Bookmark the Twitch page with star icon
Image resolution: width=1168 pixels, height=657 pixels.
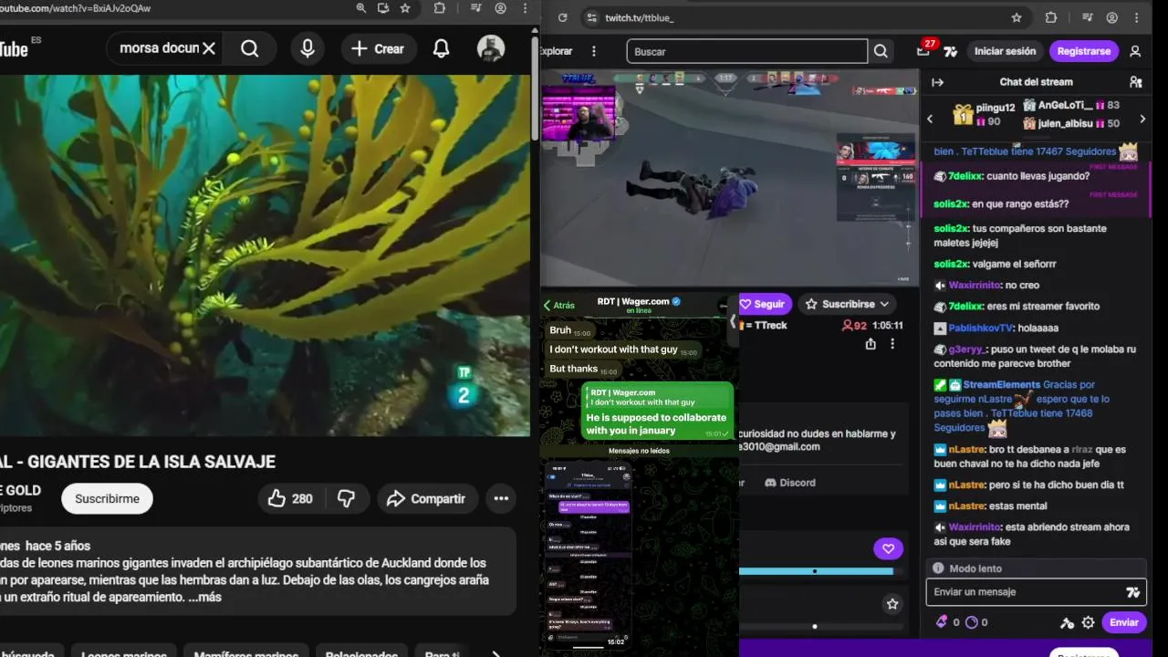[x=1017, y=17]
